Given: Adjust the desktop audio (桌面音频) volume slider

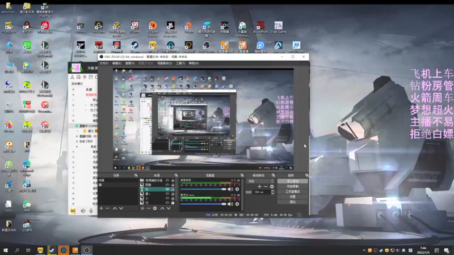Looking at the screenshot, I should (x=203, y=189).
